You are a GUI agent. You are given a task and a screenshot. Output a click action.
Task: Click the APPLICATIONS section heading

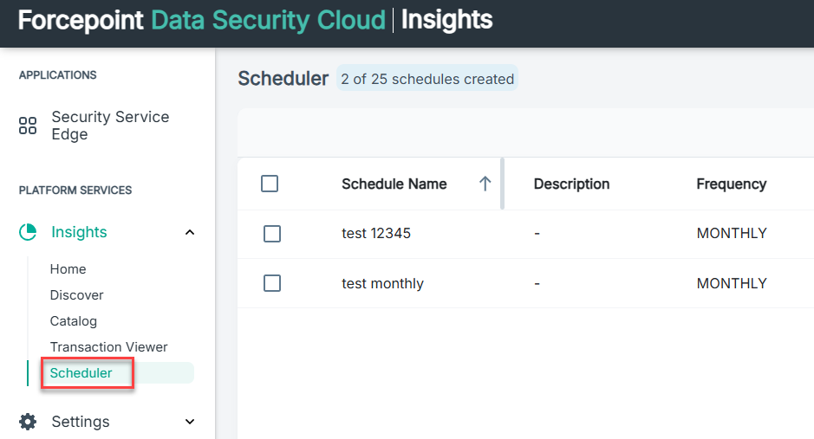57,75
